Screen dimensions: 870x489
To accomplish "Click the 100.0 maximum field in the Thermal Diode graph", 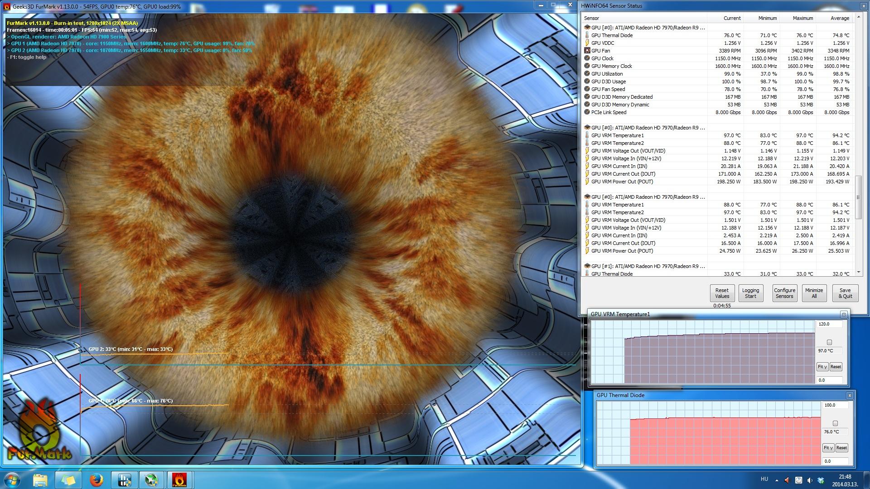I will click(835, 405).
